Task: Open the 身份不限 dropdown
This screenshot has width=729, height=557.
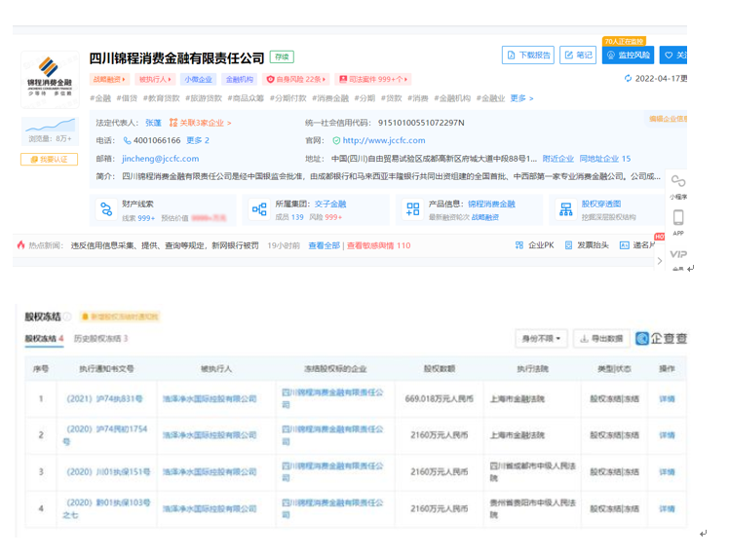Action: 541,339
